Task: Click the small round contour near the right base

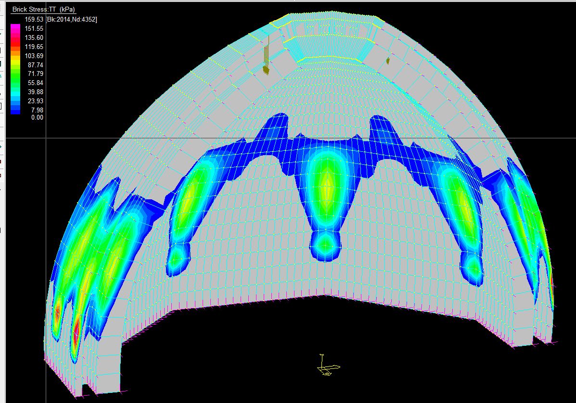Action: (x=474, y=268)
